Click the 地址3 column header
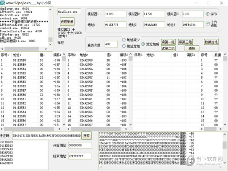This screenshot has width=228, height=171. 158,55
